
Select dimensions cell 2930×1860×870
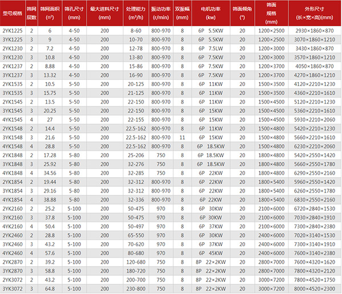312,31
